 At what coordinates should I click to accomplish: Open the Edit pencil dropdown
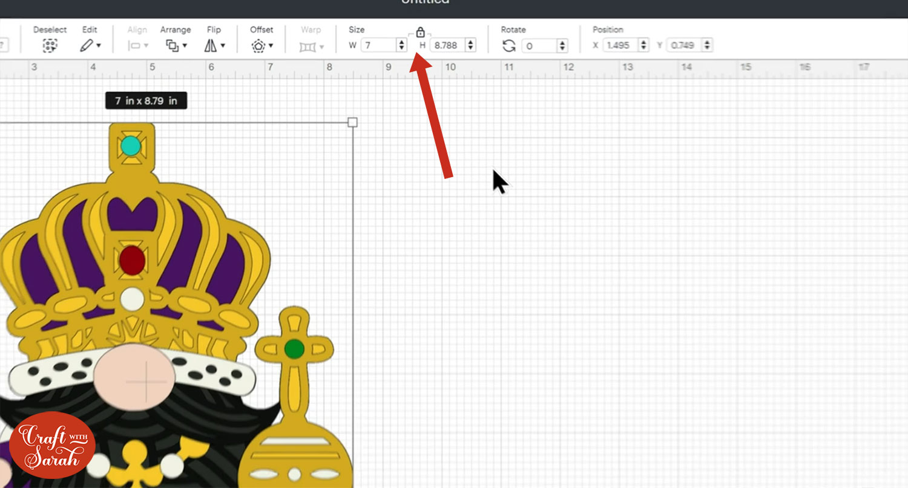90,45
